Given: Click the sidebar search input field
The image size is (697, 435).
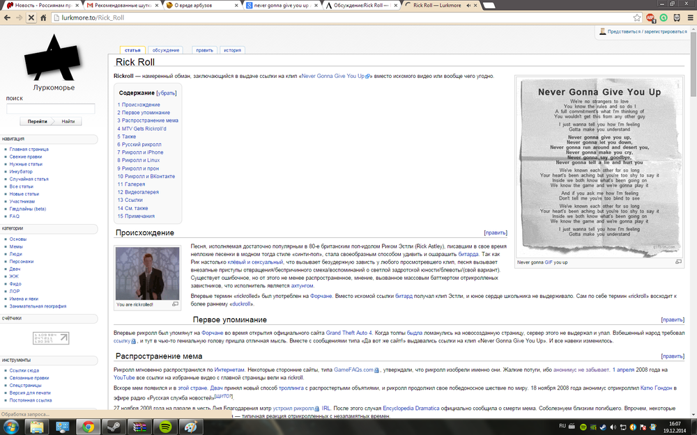Looking at the screenshot, I should tap(51, 109).
